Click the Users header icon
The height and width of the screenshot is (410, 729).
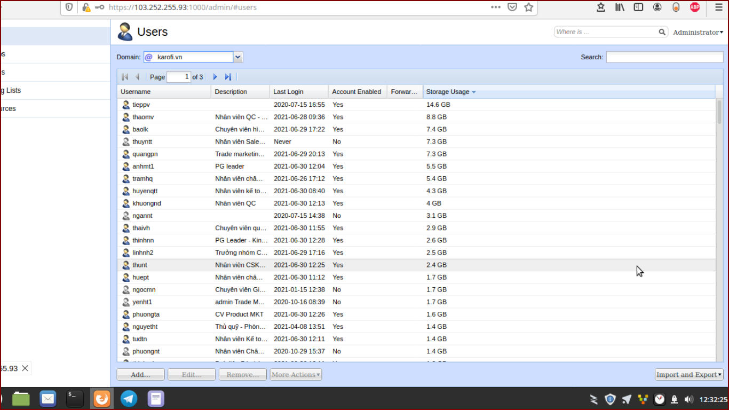pyautogui.click(x=125, y=32)
